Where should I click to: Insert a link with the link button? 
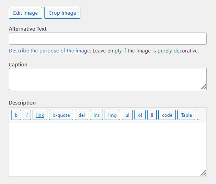click(x=40, y=115)
